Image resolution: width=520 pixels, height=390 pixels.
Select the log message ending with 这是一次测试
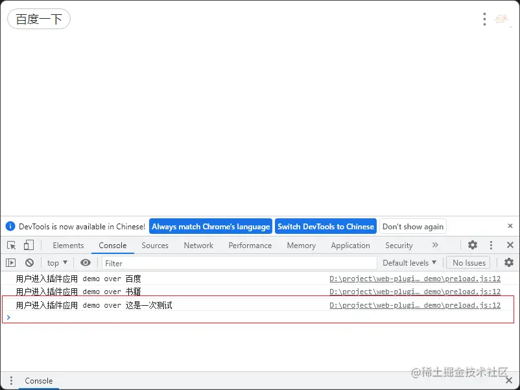tap(94, 305)
